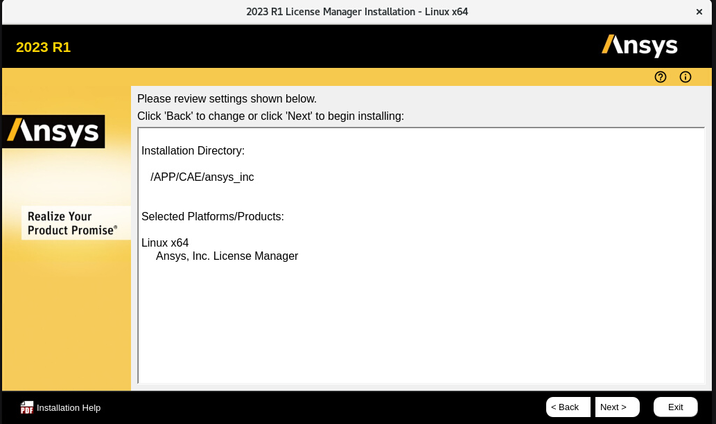This screenshot has width=716, height=424.
Task: Close the License Manager Installation window
Action: [699, 12]
